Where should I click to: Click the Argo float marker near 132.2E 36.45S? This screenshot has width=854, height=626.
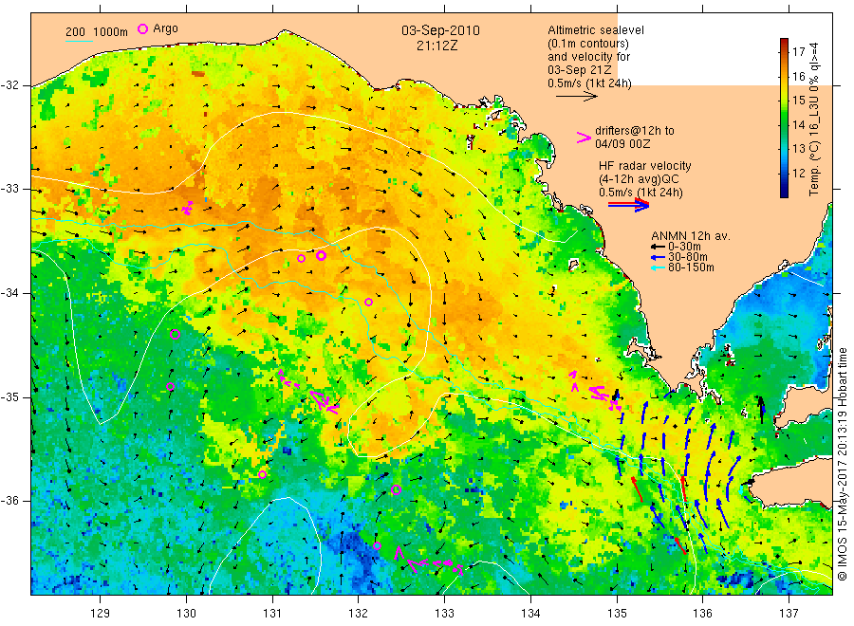[377, 546]
